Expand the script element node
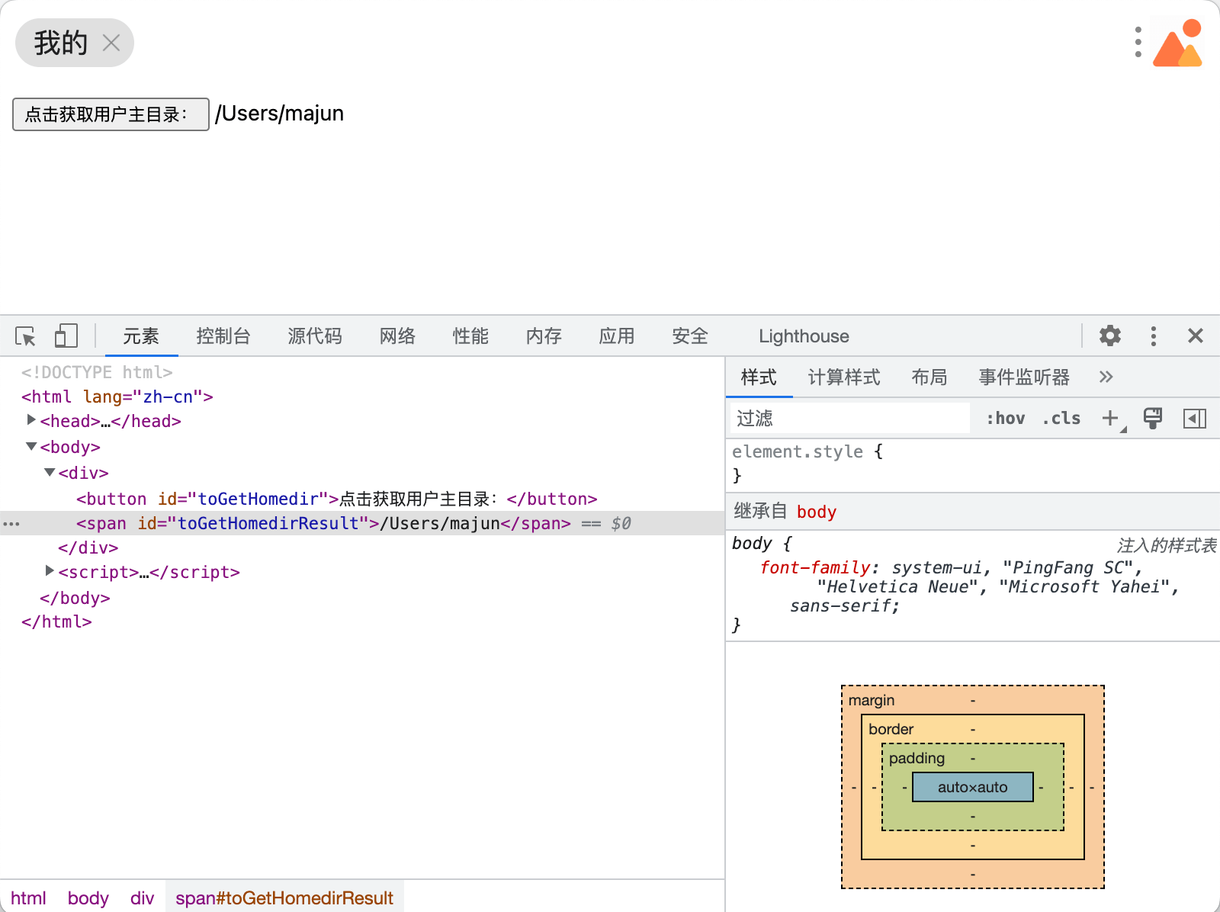 (50, 571)
